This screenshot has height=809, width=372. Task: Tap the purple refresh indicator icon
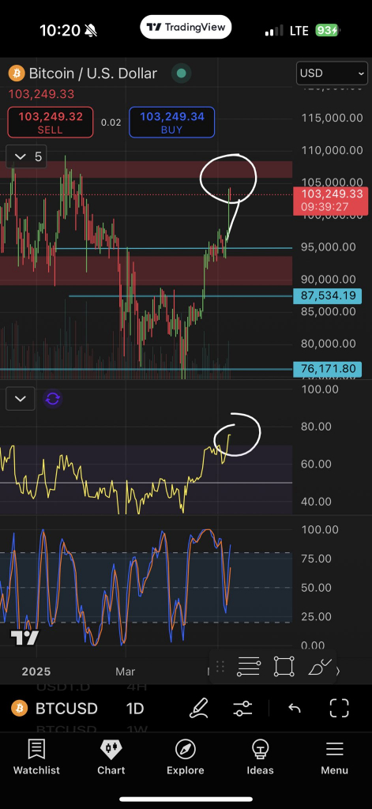coord(53,399)
